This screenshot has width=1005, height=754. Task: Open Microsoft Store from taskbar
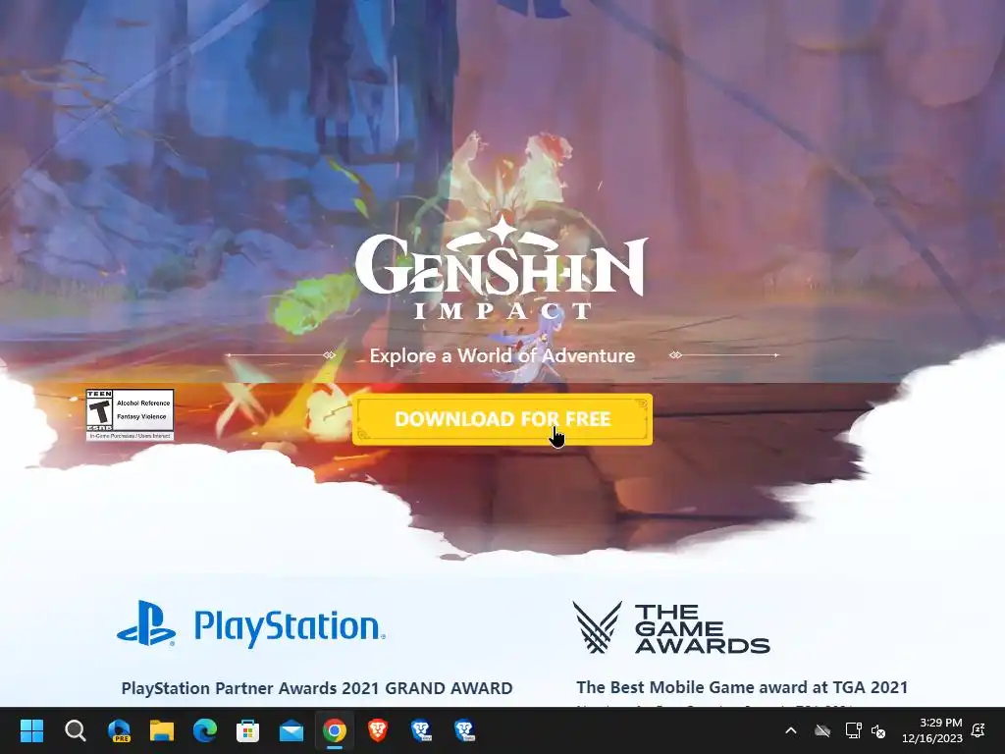(x=248, y=730)
